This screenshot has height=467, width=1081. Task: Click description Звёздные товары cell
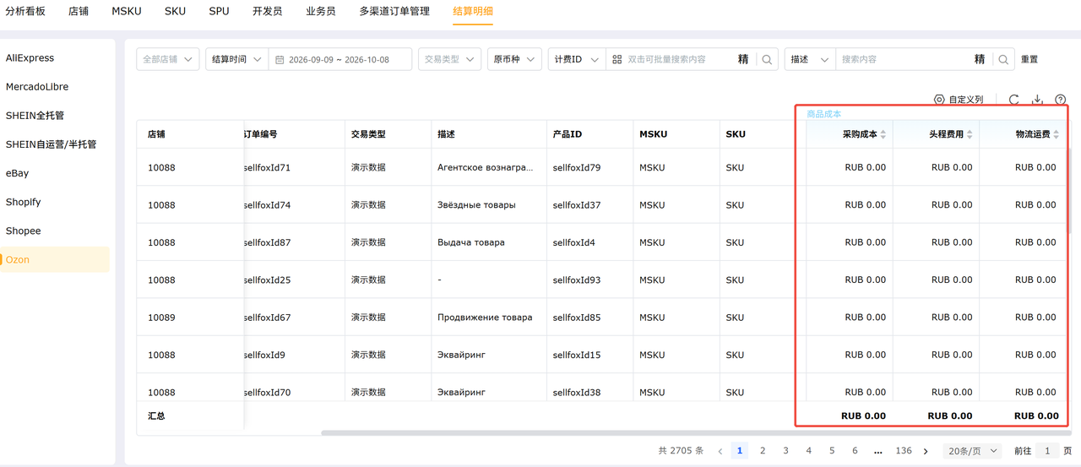coord(476,204)
